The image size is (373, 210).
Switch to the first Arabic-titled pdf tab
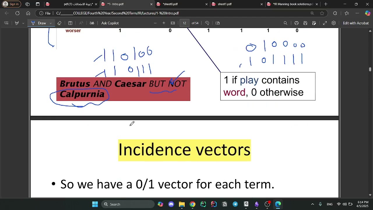click(x=71, y=4)
